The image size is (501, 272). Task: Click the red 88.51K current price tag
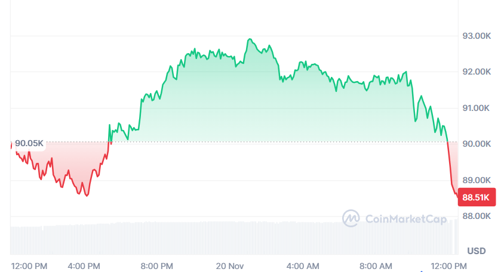coord(477,198)
